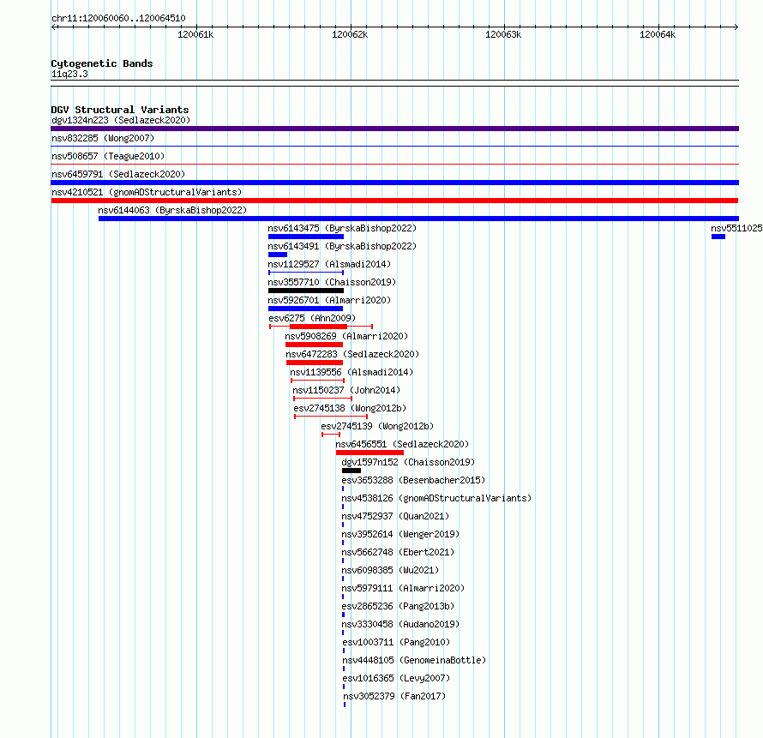763x738 pixels.
Task: Select nsv6456551 (Sedlazeck2020) label
Action: 402,444
